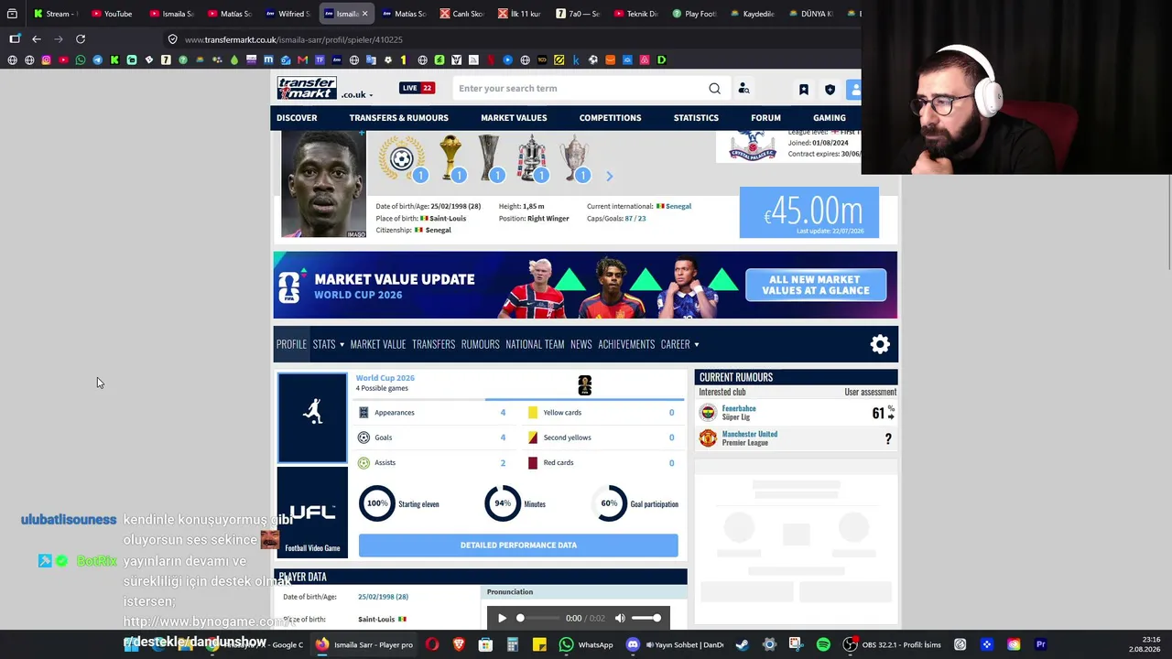Show next trophies with the arrow
The height and width of the screenshot is (659, 1172).
coord(609,176)
